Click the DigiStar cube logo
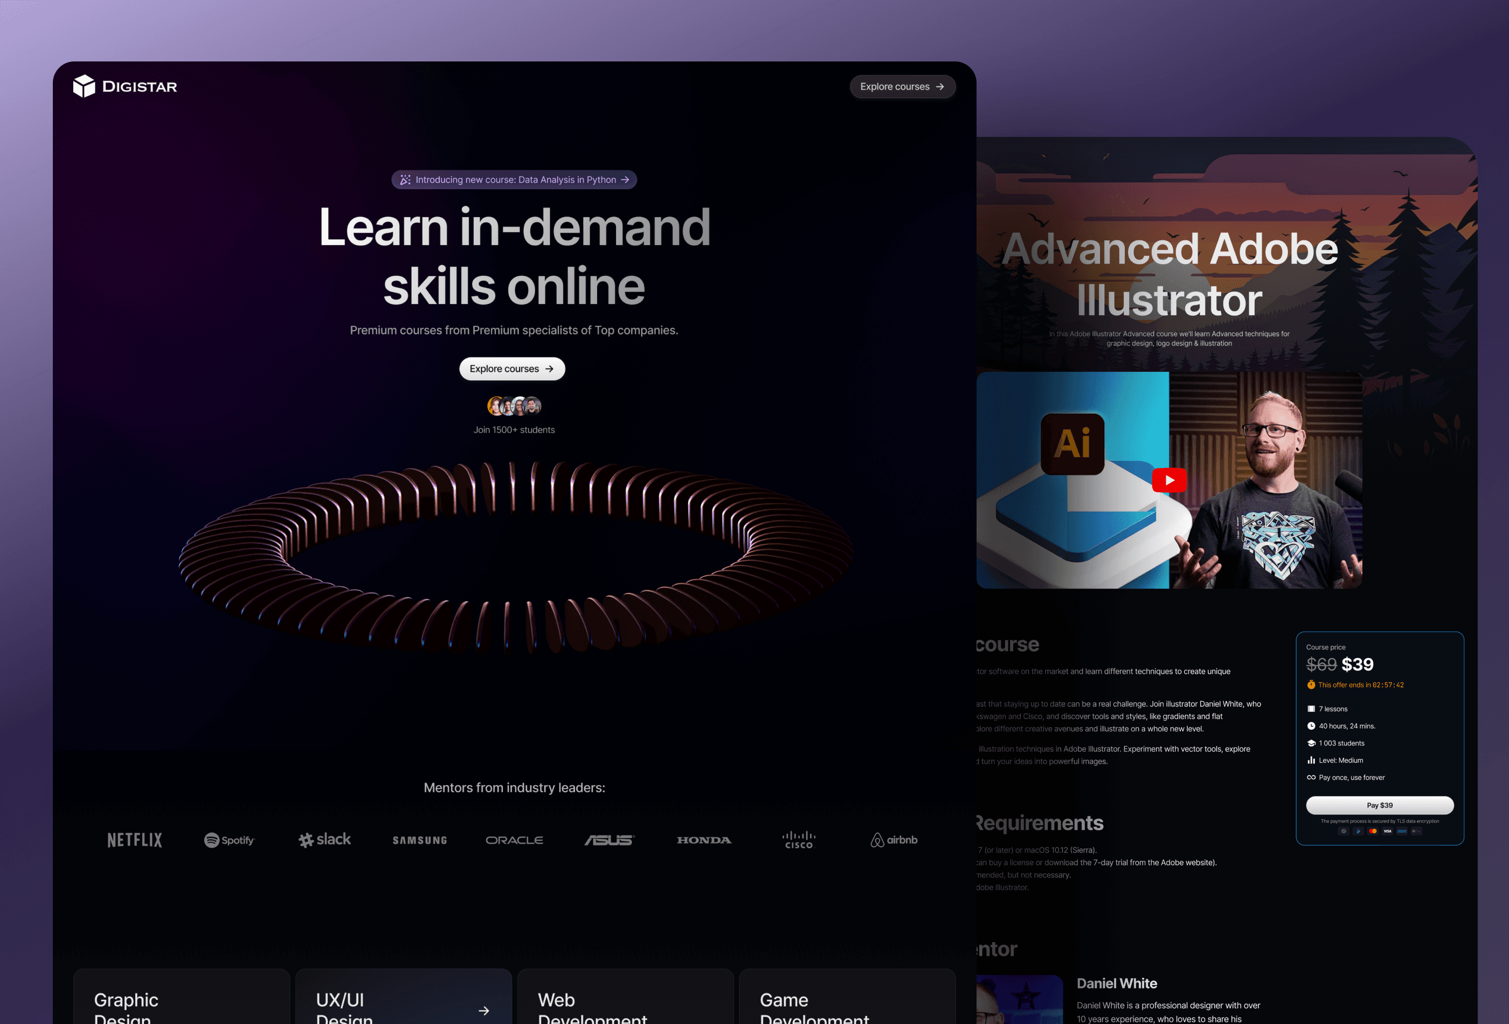The width and height of the screenshot is (1509, 1024). 84,86
